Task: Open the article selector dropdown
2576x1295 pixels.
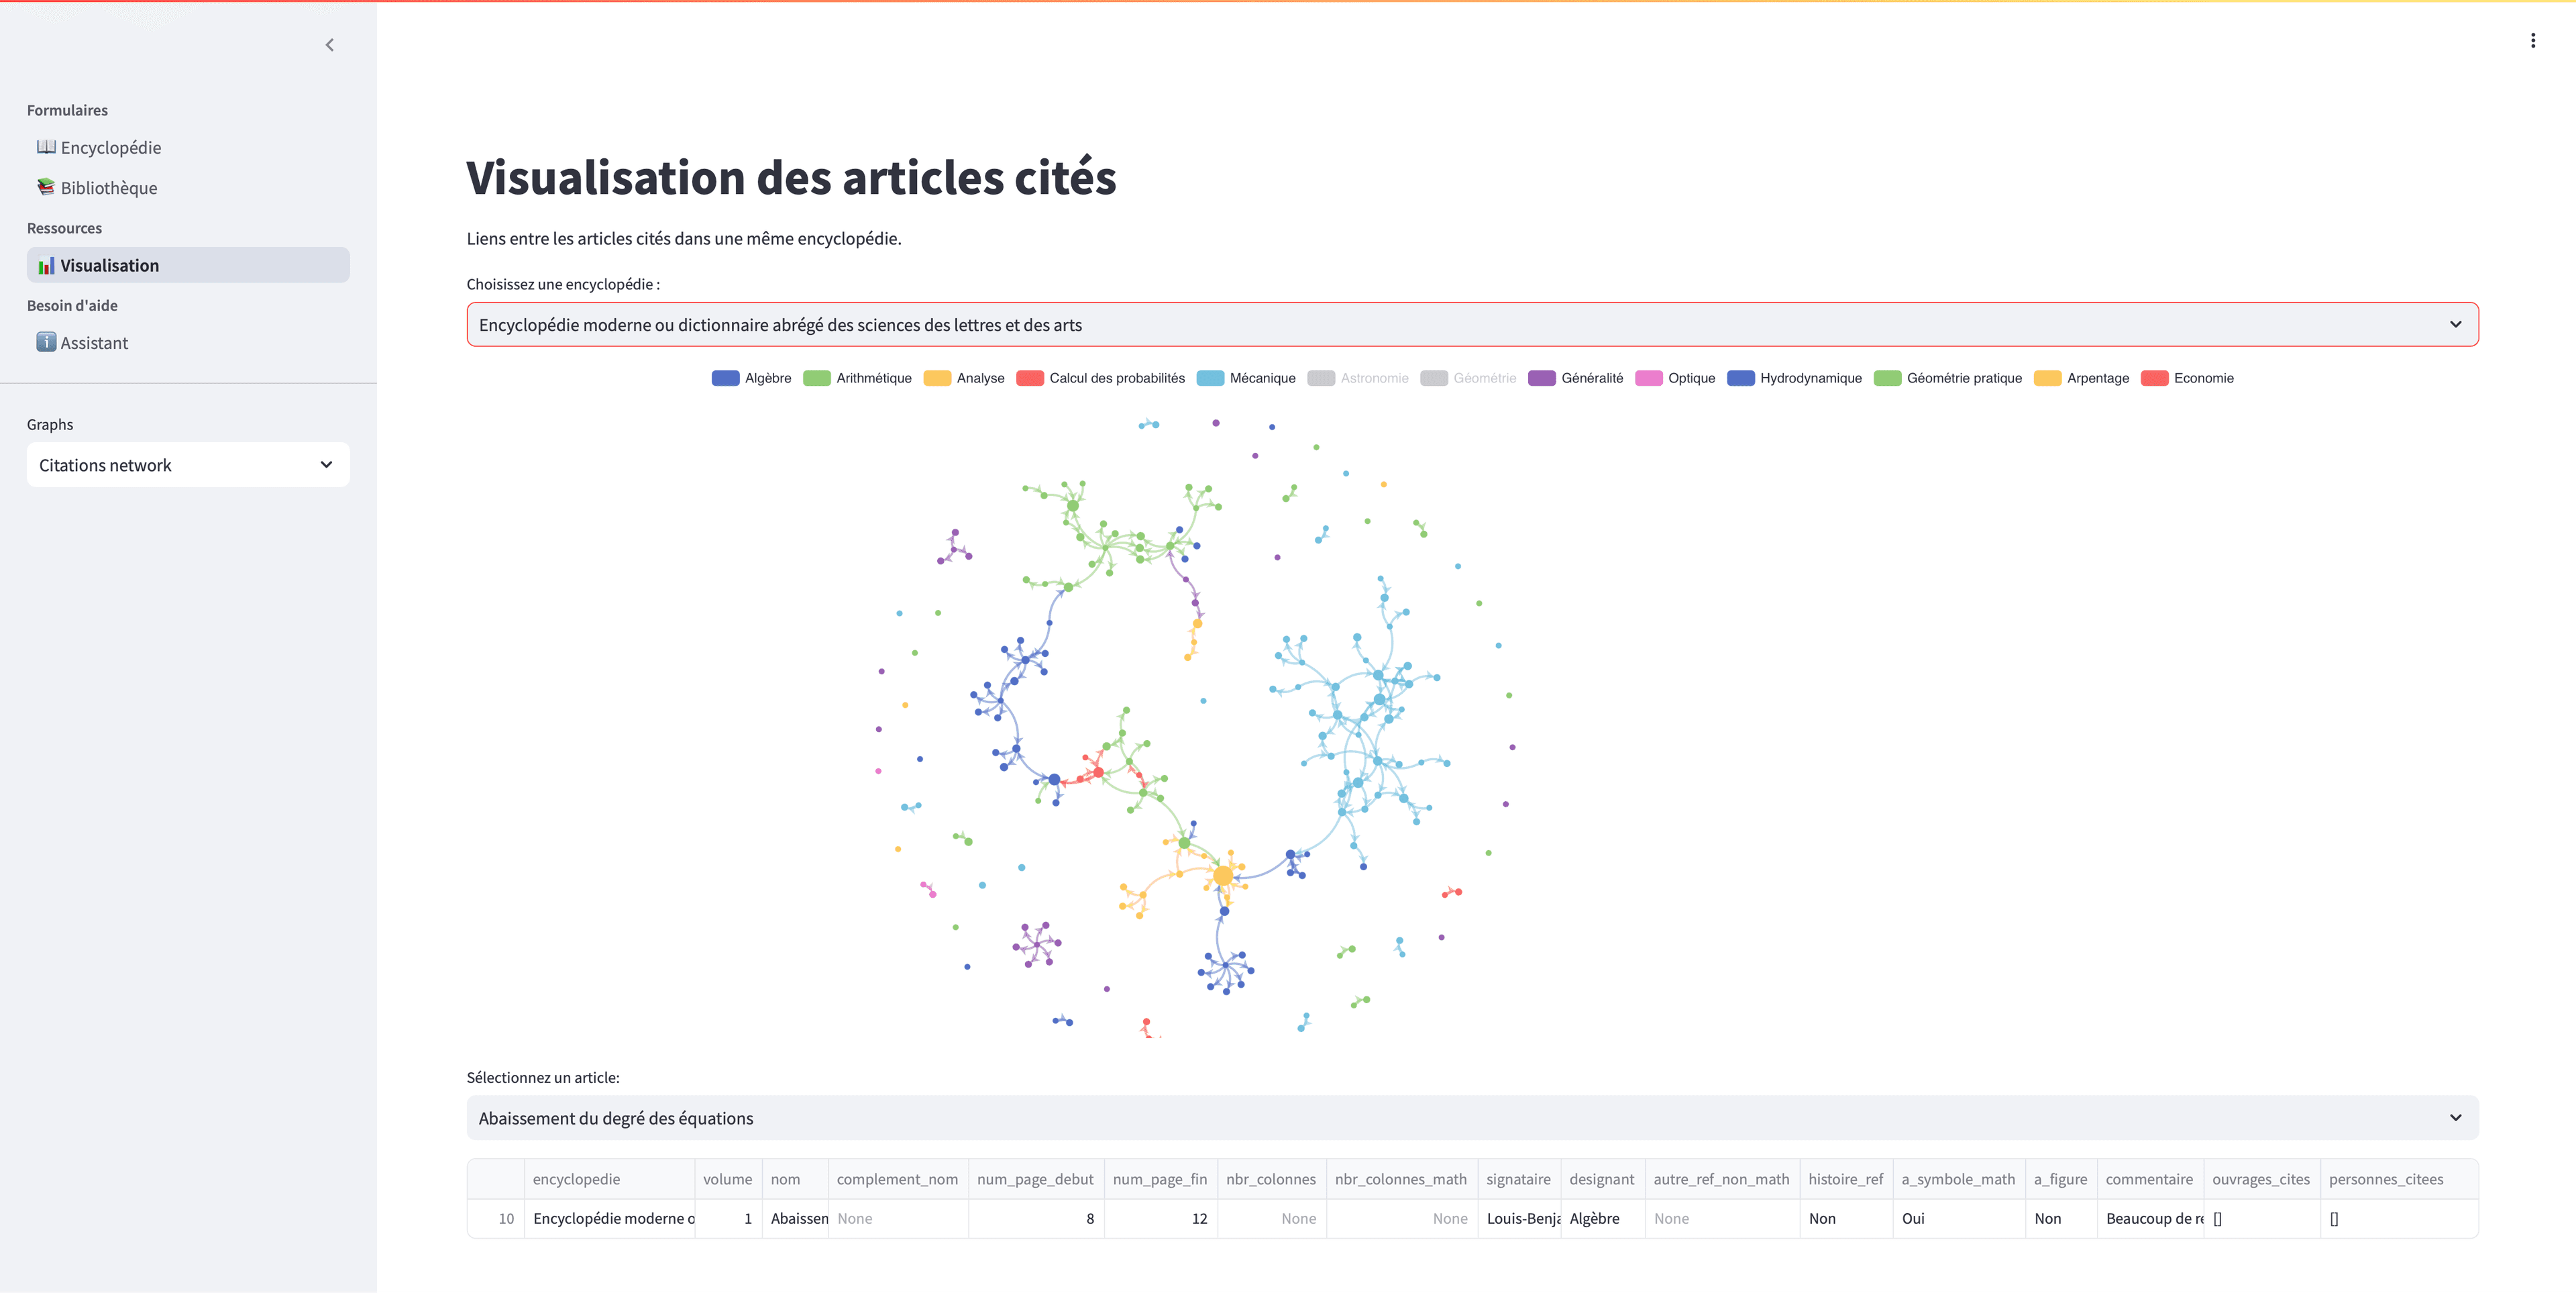Action: [1472, 1118]
